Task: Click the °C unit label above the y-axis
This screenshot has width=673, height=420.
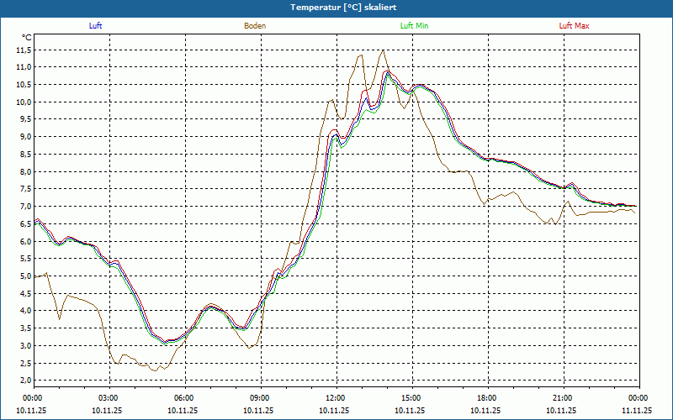Action: pos(27,38)
